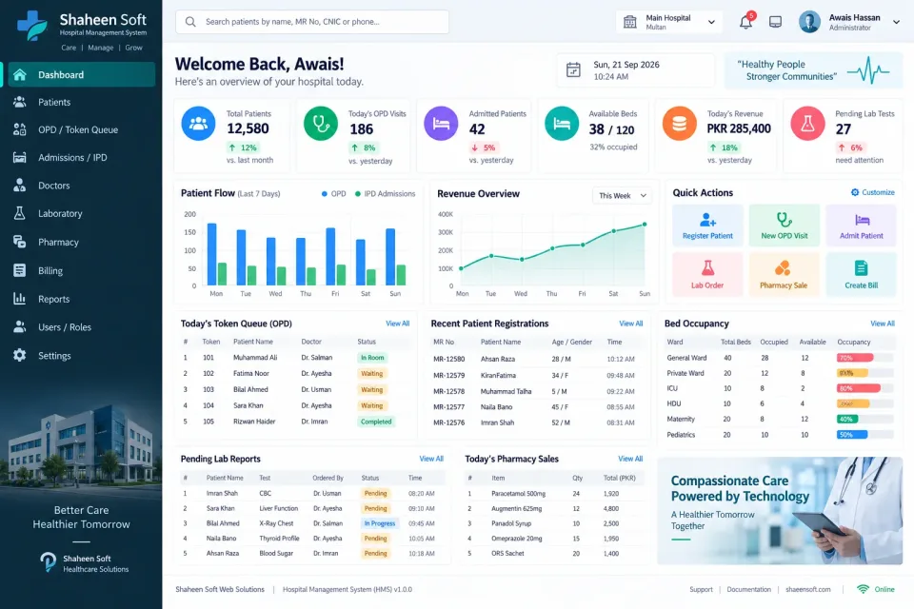Viewport: 914px width, 609px height.
Task: Start a New OPD Visit quick action
Action: pos(785,225)
